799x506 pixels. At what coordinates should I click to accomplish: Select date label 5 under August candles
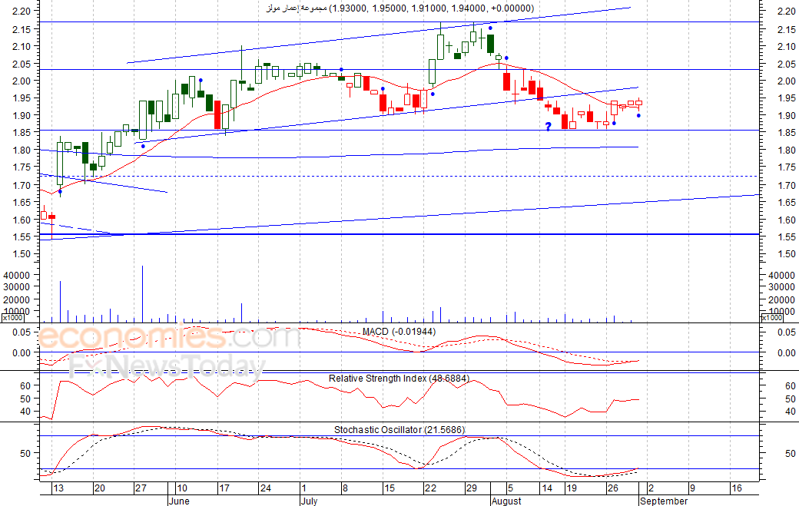pyautogui.click(x=510, y=488)
